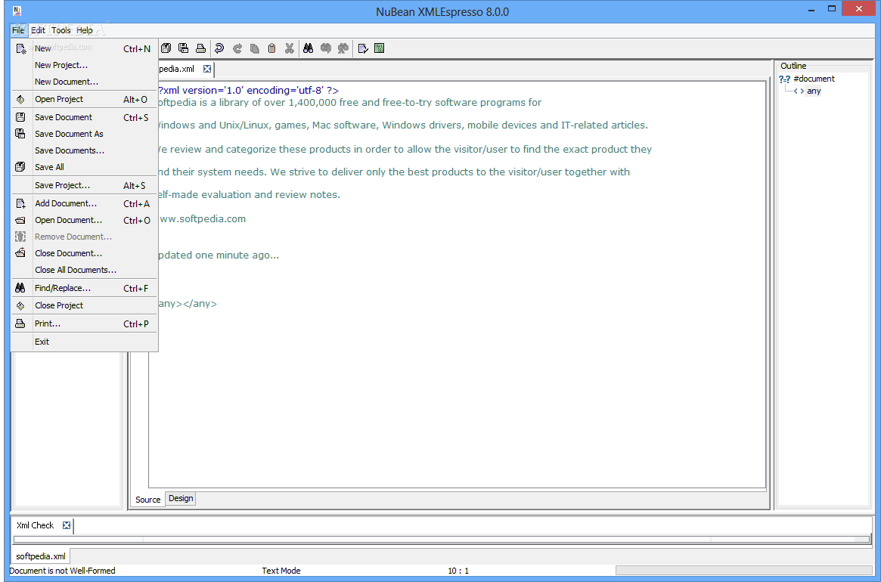Minimize the XMLEspresso window
The width and height of the screenshot is (881, 582).
813,8
